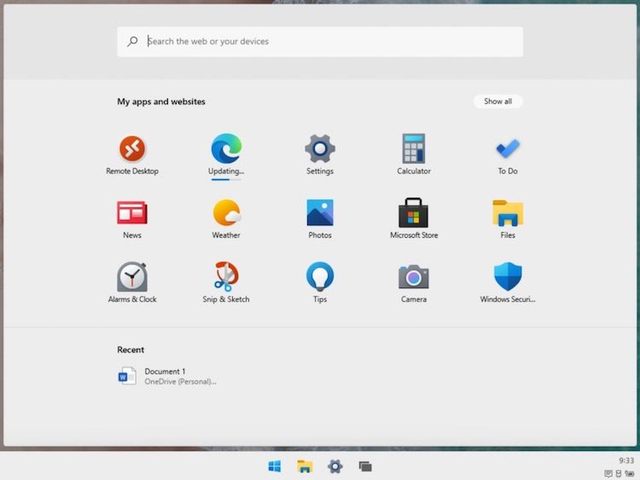Click the Windows Start button in taskbar
Viewport: 640px width, 480px height.
[x=275, y=466]
